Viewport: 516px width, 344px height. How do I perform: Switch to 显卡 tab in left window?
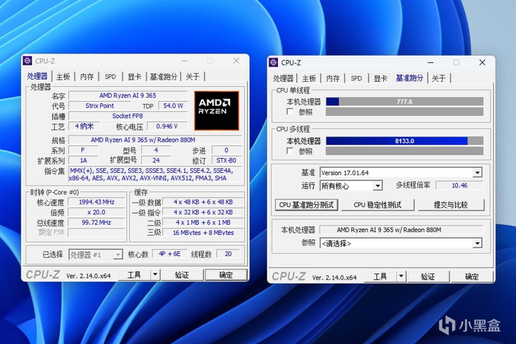[x=134, y=77]
